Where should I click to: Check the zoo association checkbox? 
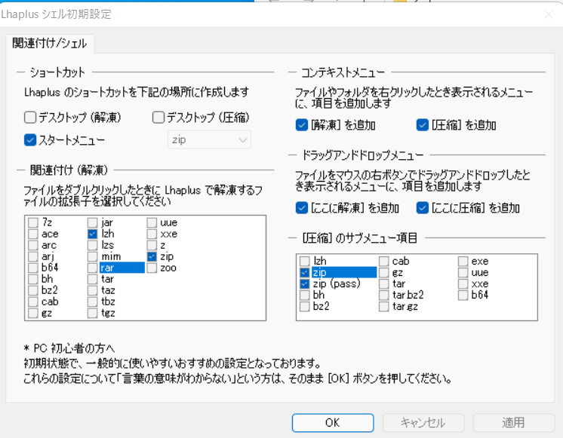click(152, 268)
